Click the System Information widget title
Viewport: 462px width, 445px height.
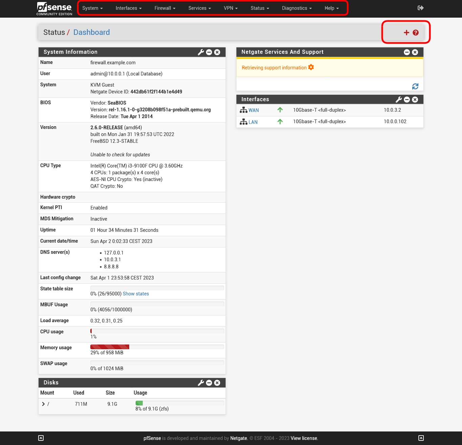tap(70, 52)
